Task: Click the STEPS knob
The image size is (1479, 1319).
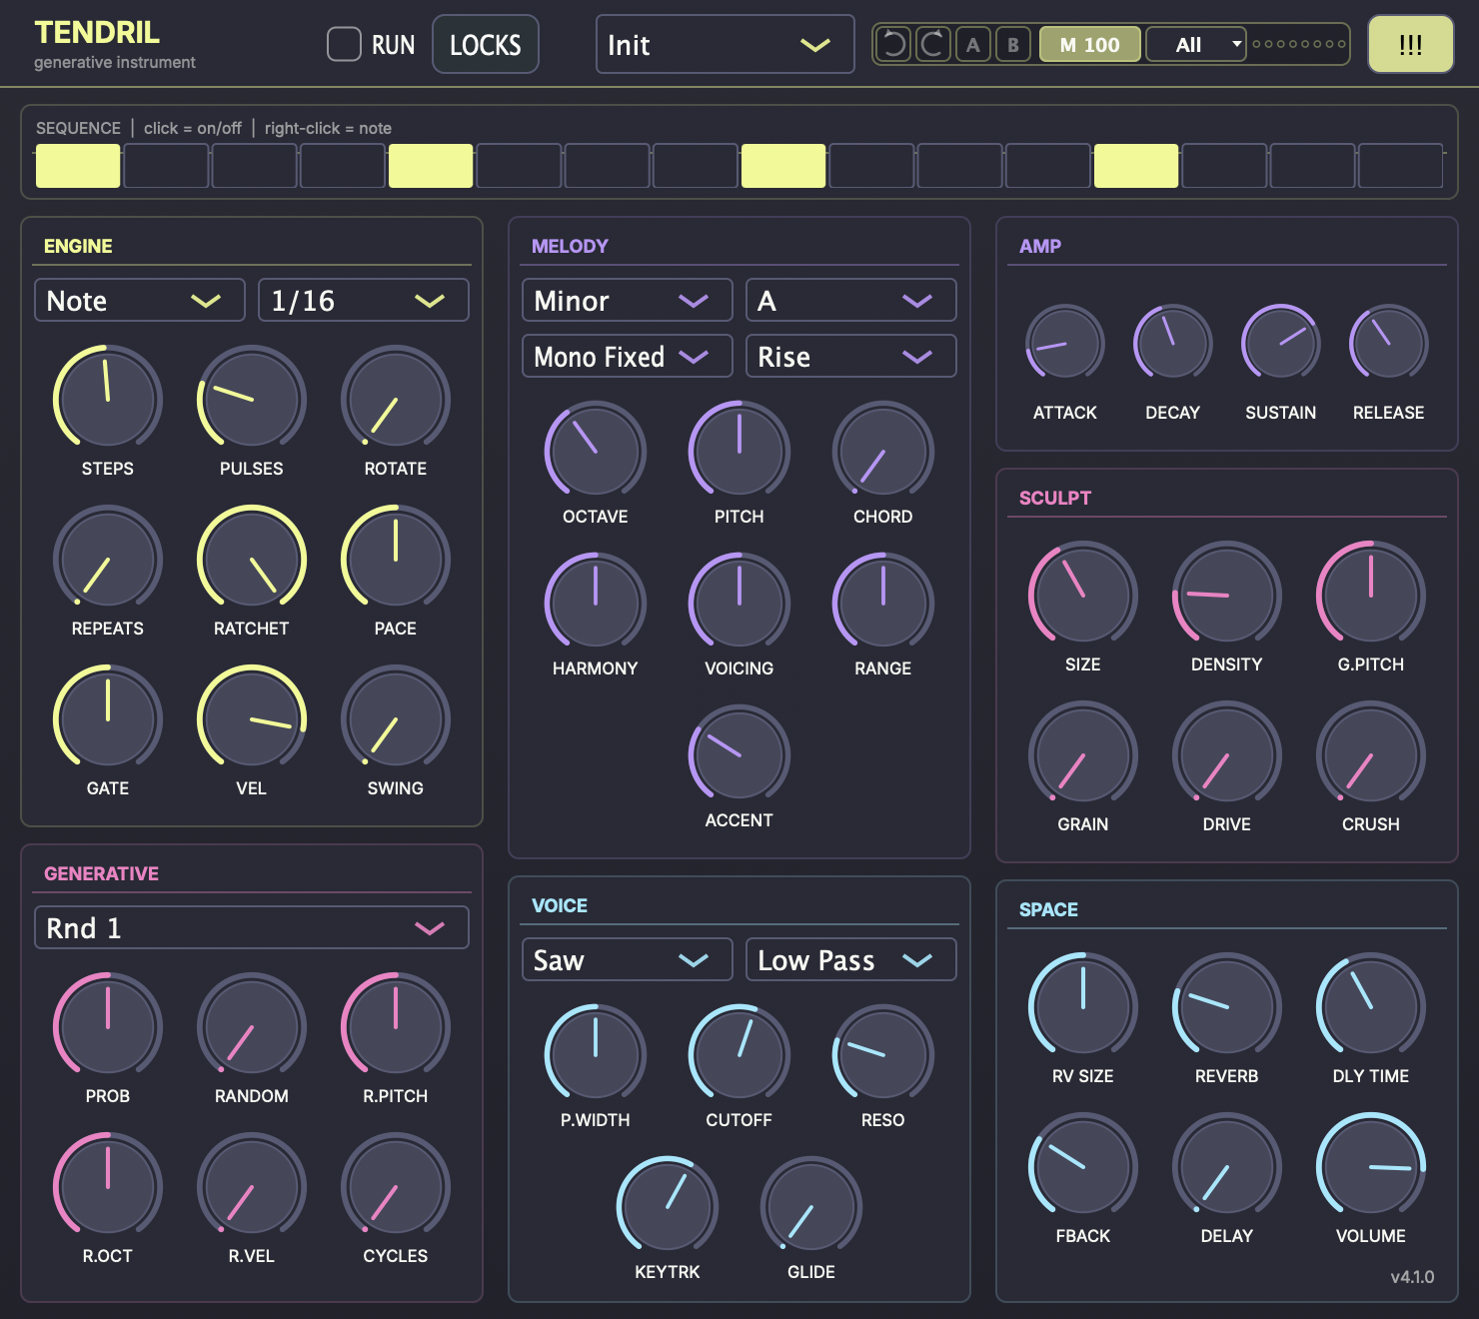Action: tap(108, 399)
